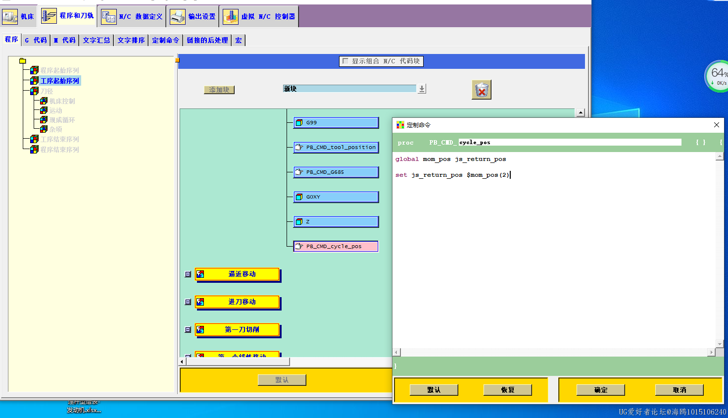The height and width of the screenshot is (418, 728).
Task: Open N/C 数据定义 tab
Action: 132,16
